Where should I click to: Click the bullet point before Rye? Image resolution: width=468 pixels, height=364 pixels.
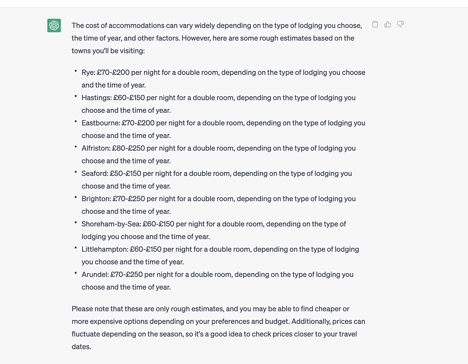click(75, 71)
